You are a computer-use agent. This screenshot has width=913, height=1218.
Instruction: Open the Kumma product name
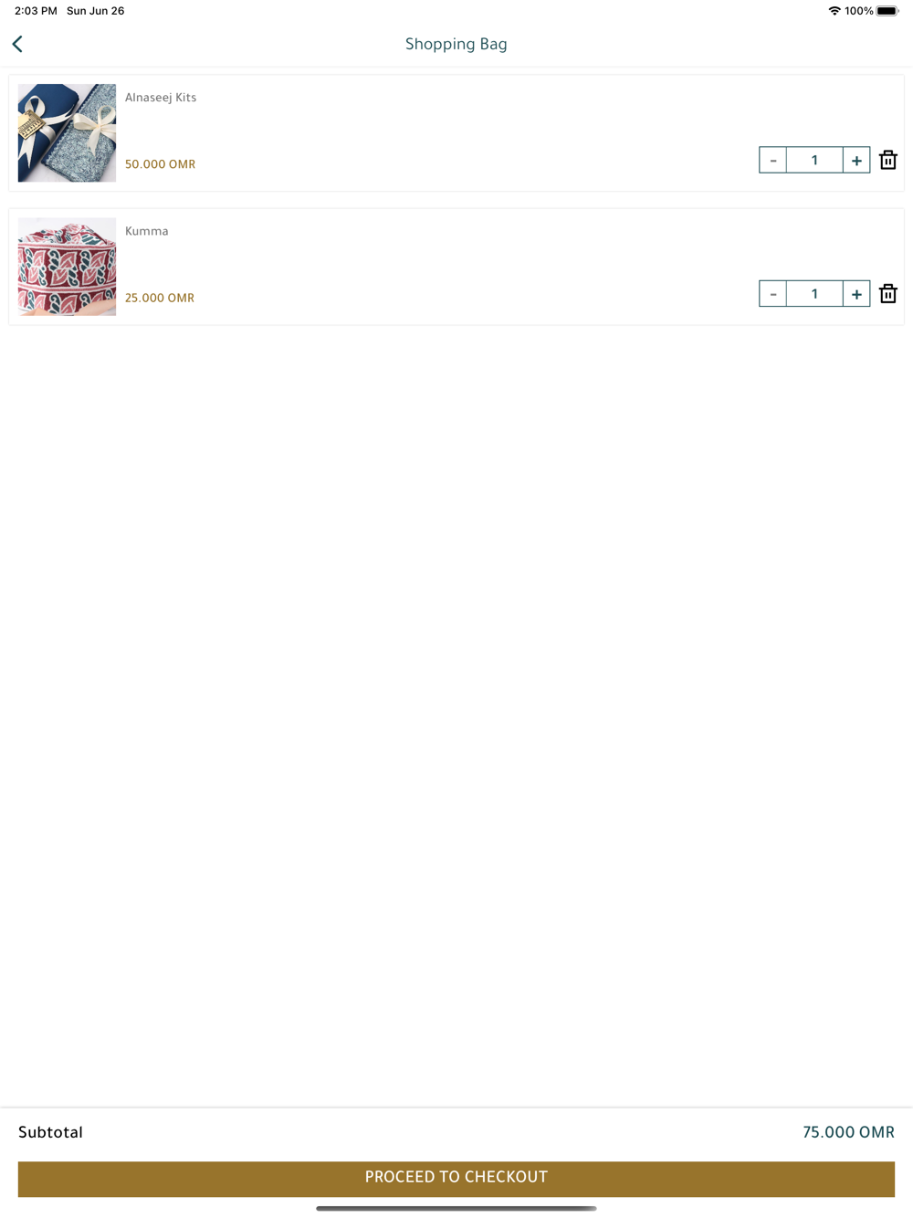click(147, 231)
